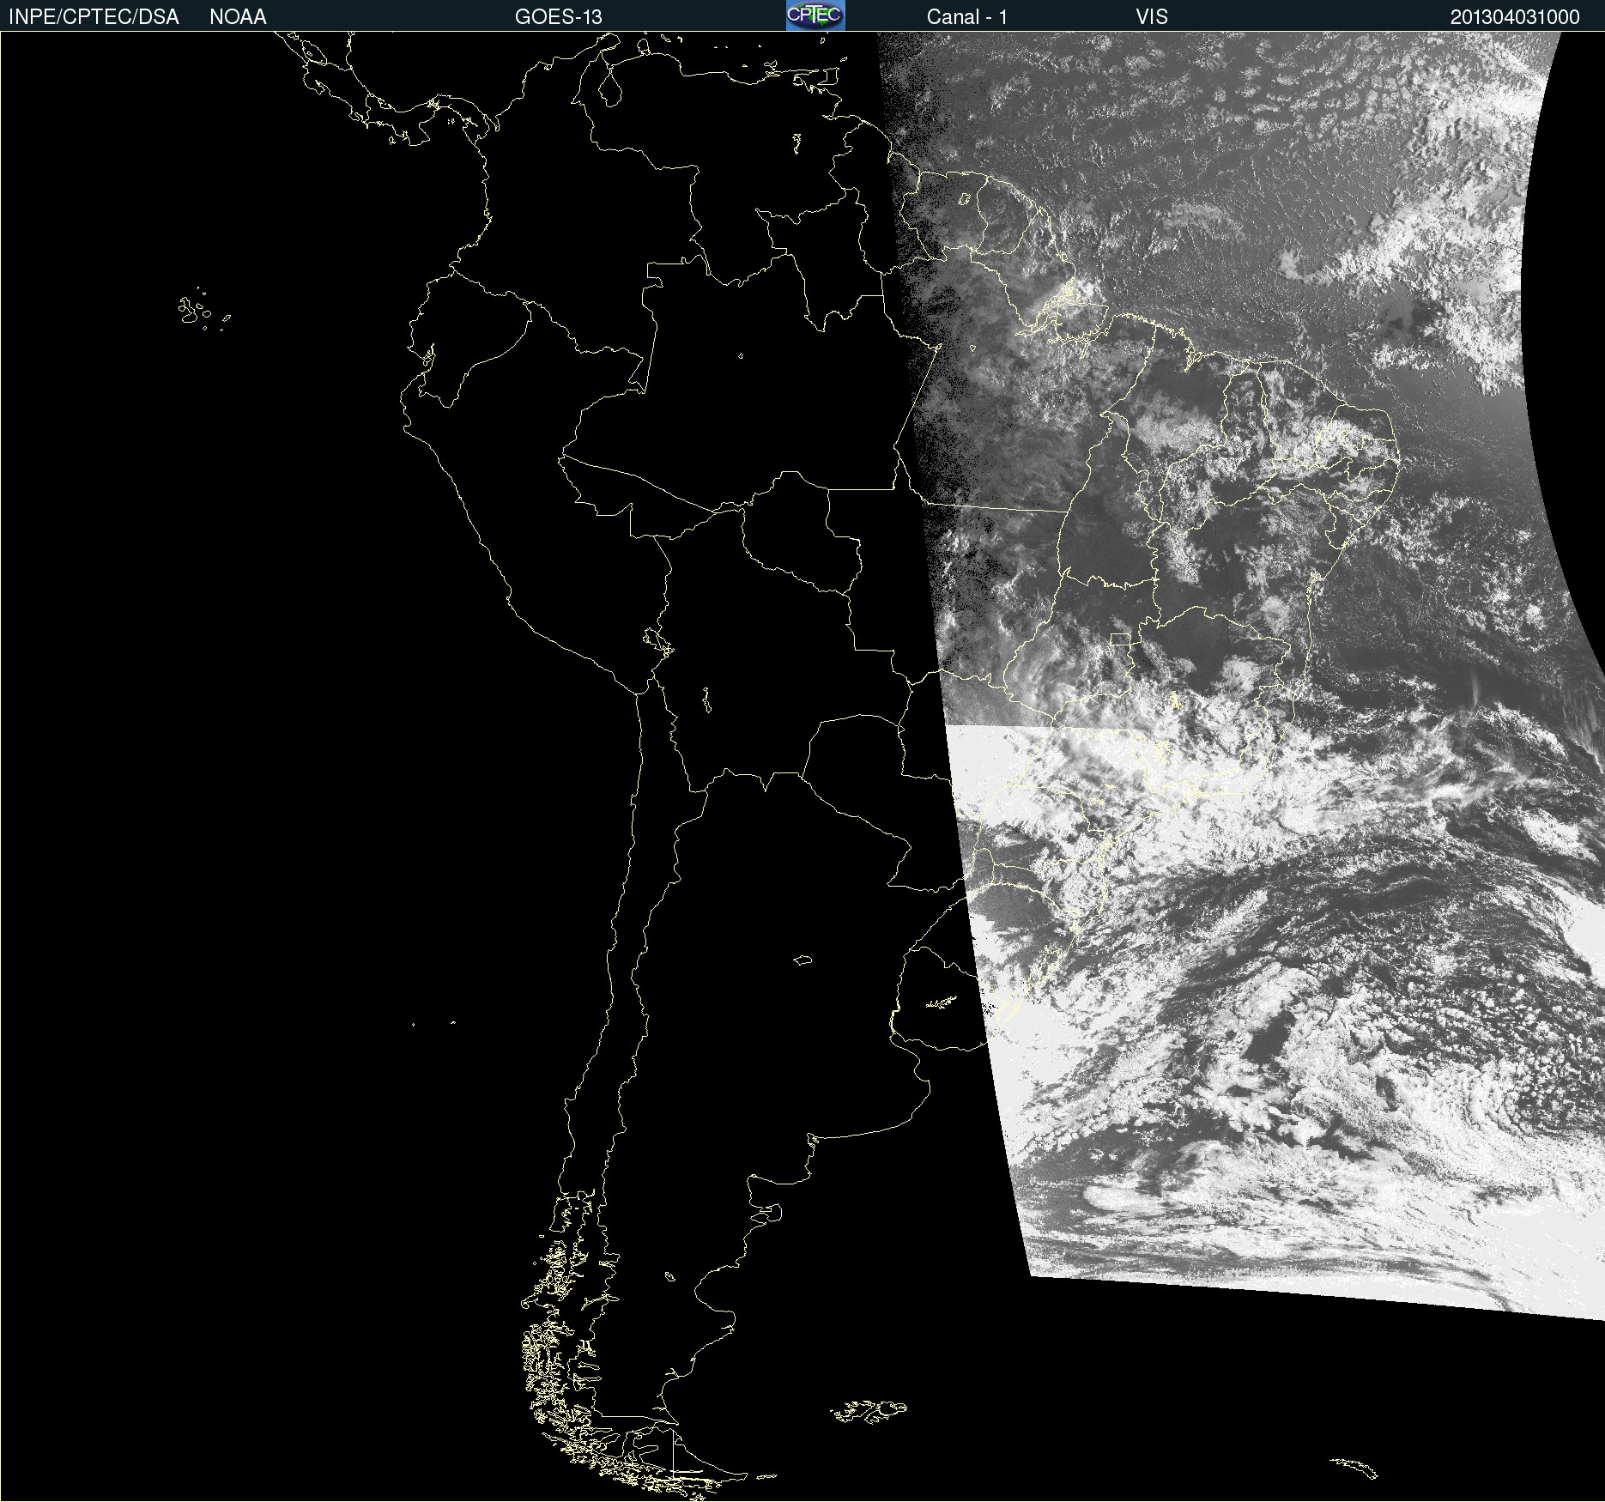Image resolution: width=1605 pixels, height=1502 pixels.
Task: Click the 201304031000 timestamp text
Action: click(1515, 17)
